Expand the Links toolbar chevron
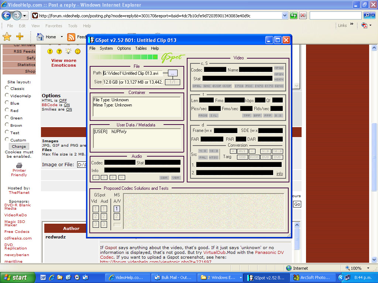Screen dimensions: 378x283 tap(352, 24)
